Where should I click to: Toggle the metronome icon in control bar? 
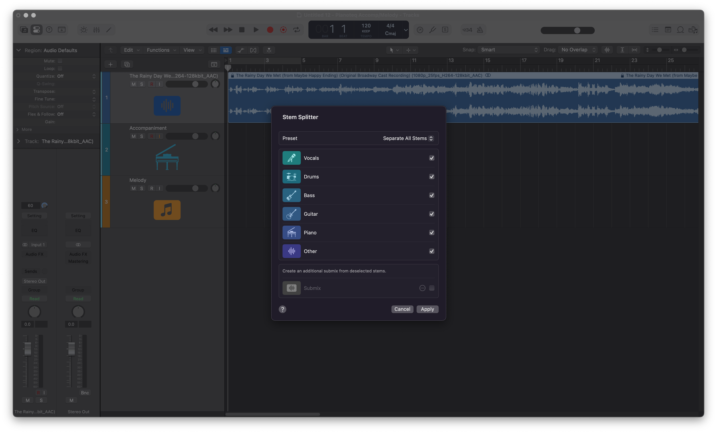[480, 30]
